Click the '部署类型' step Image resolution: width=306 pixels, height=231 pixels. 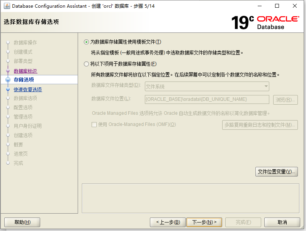[23, 61]
